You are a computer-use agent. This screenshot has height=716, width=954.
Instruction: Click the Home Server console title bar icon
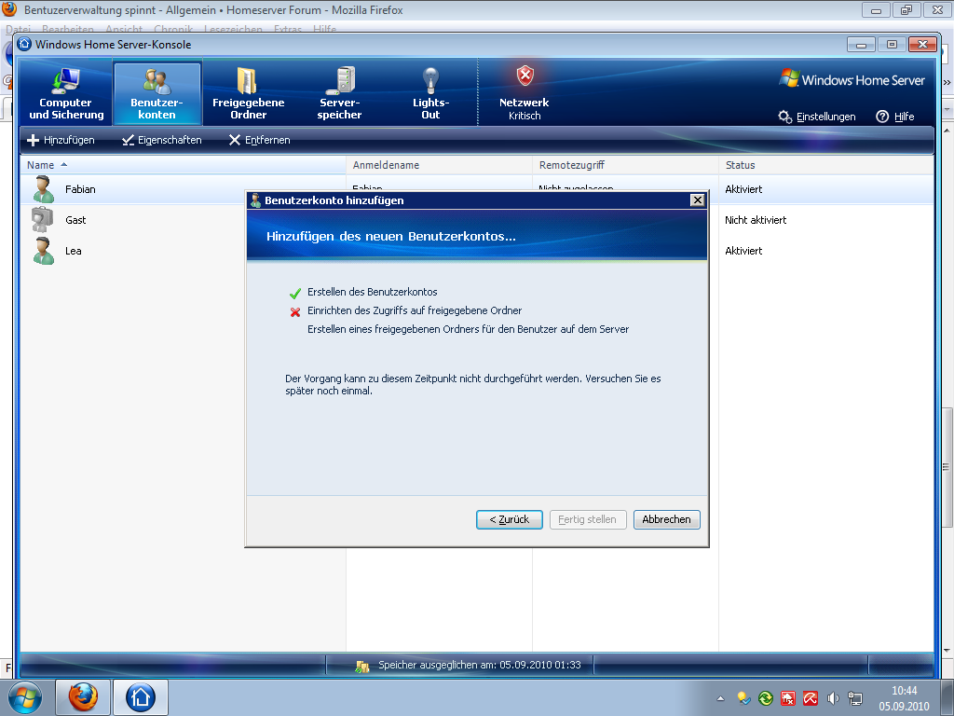coord(24,44)
